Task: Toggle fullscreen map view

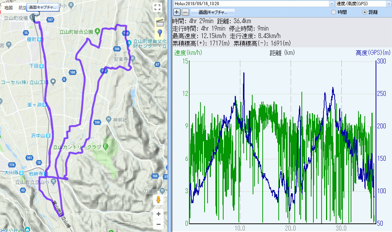Action: tap(157, 7)
